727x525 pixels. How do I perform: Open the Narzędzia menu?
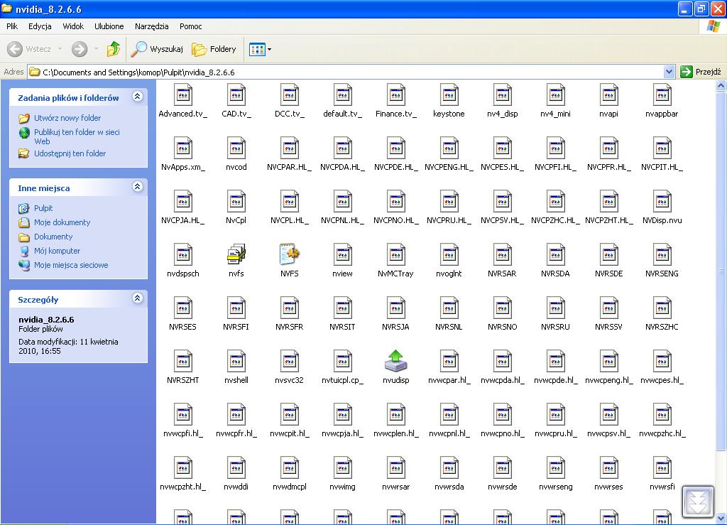pyautogui.click(x=152, y=26)
